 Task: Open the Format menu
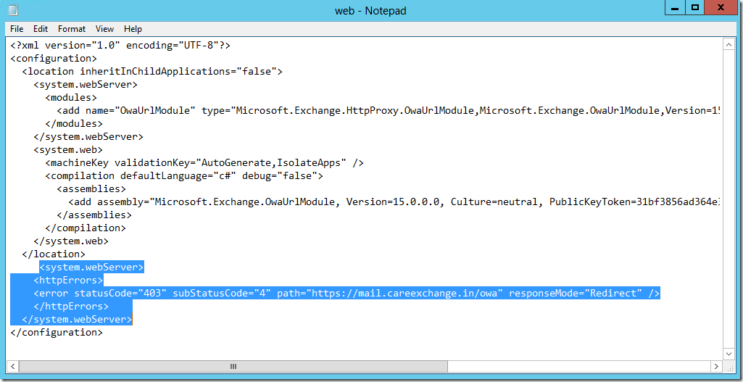click(72, 29)
